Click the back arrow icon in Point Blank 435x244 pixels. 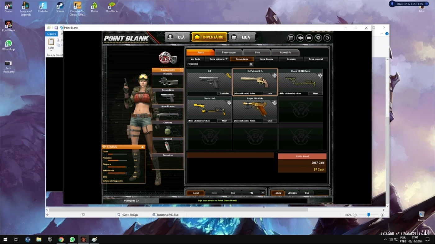(300, 38)
